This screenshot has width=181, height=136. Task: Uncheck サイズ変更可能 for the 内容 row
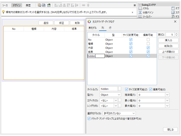click(x=131, y=48)
